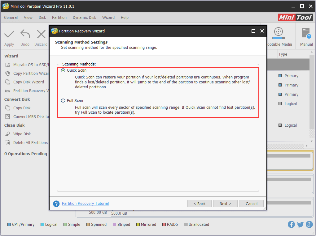The width and height of the screenshot is (316, 236).
Task: Click the Mirrored legend swatch
Action: 138,224
